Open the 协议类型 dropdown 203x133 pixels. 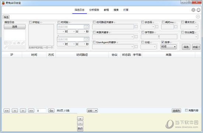(189, 37)
